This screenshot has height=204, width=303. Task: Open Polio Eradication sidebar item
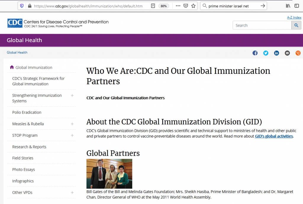(x=27, y=112)
